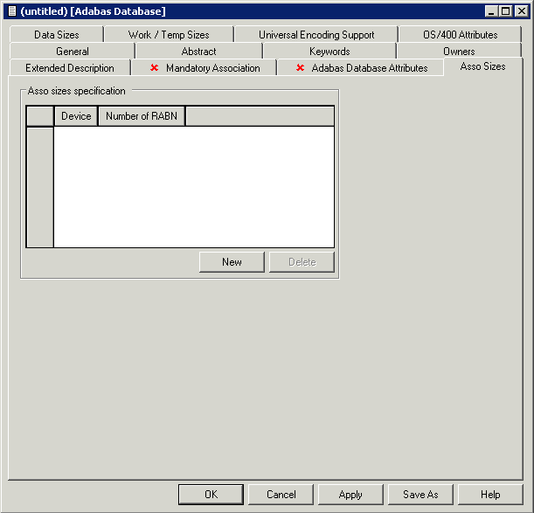Click the Apply button

point(350,495)
